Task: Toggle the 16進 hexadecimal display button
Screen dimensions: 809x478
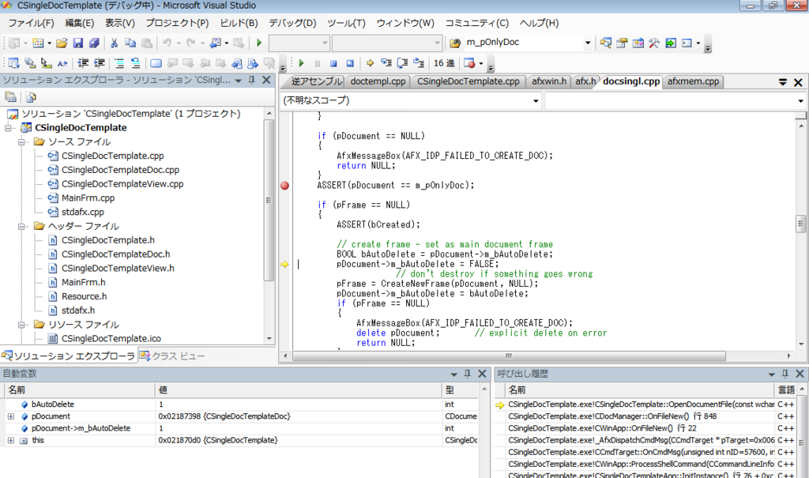Action: (444, 63)
